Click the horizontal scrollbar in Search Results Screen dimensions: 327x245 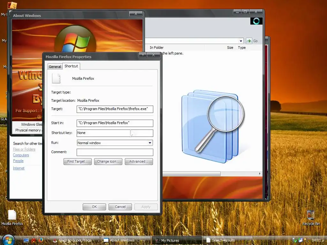(192, 174)
